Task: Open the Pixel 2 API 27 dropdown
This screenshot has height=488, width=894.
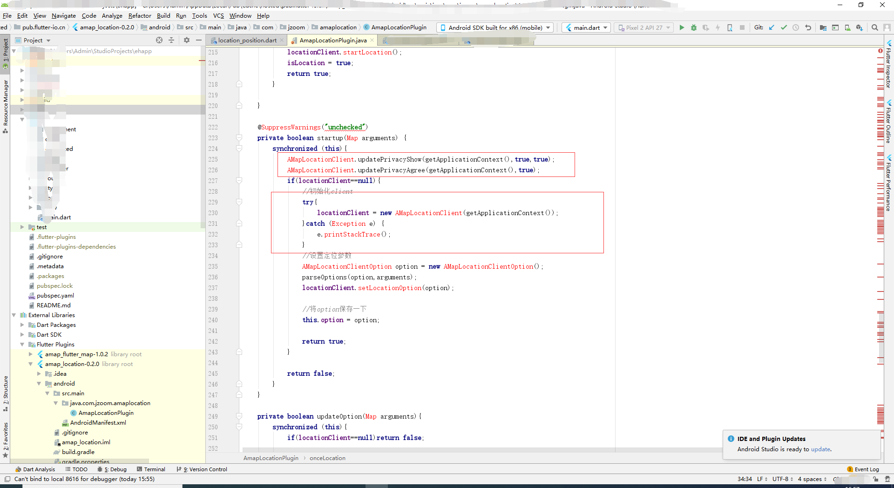Action: click(644, 27)
